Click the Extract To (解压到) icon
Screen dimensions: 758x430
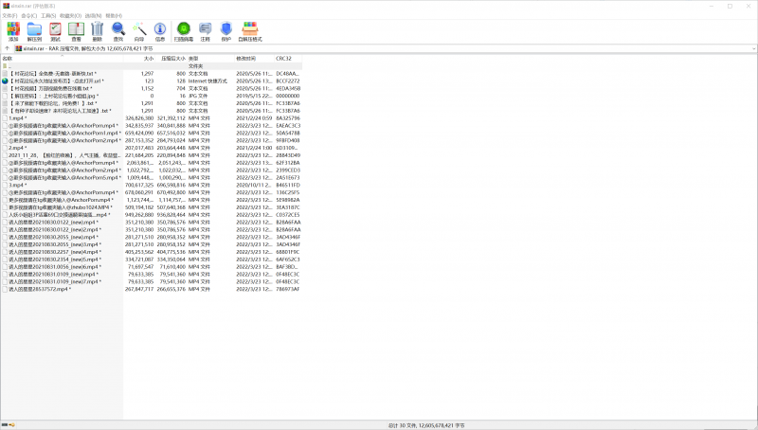coord(34,30)
